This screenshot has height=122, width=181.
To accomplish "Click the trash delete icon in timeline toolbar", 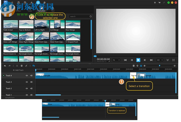I will point(22,66).
